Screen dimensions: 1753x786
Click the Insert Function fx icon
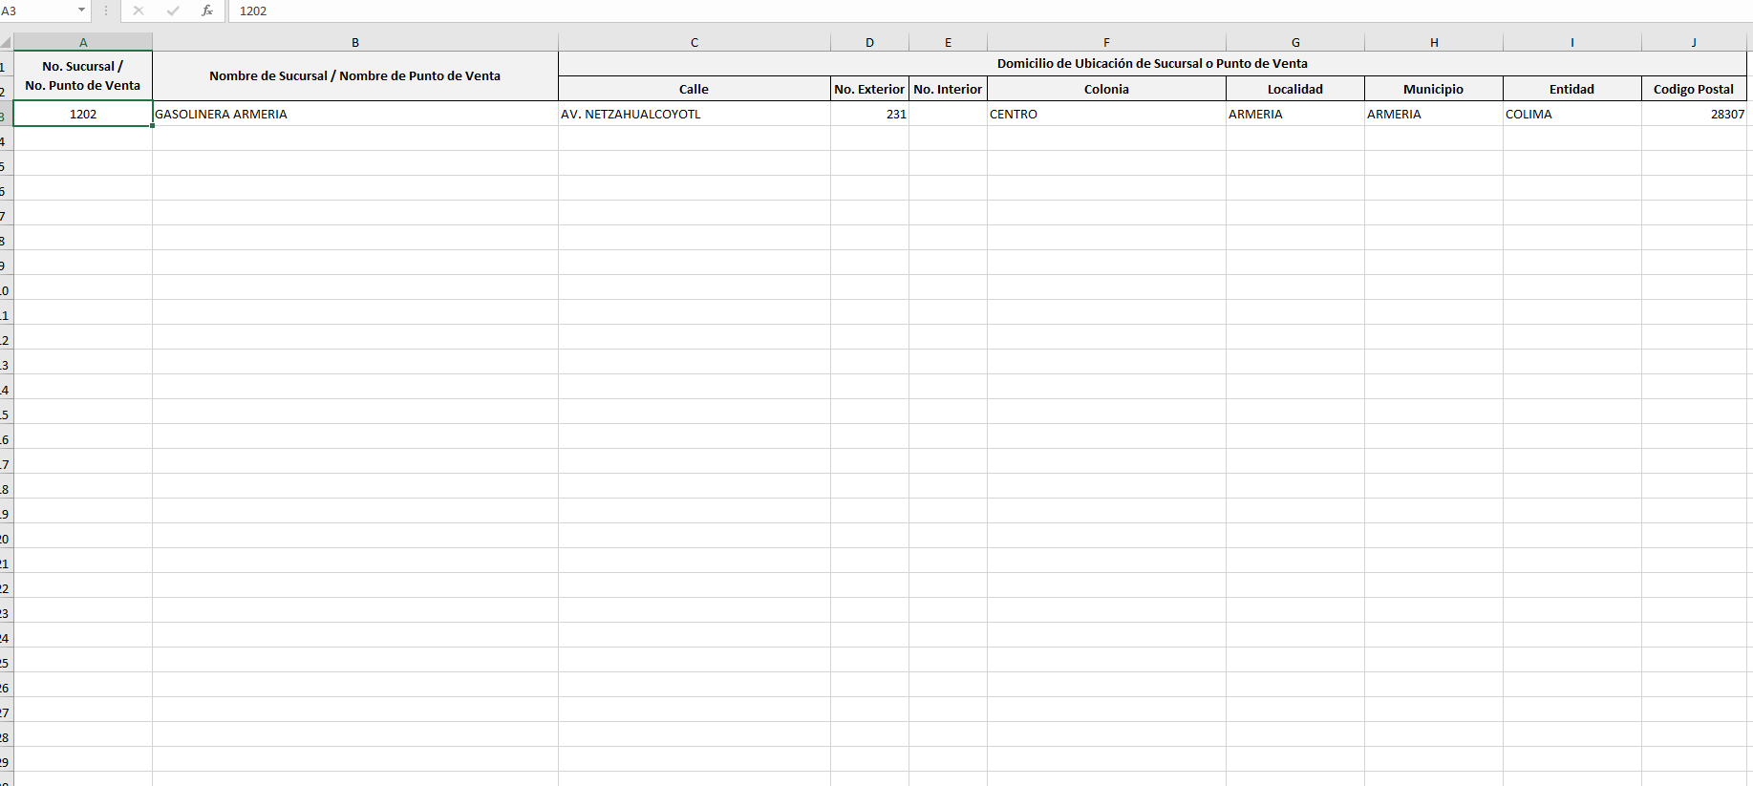[x=207, y=11]
